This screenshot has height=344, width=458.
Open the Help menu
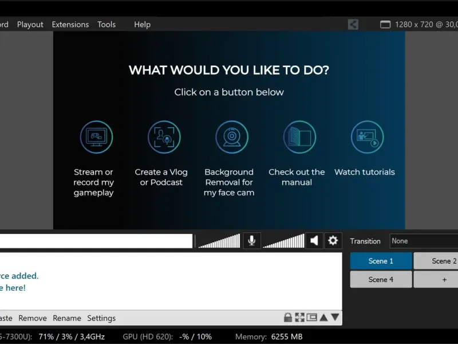pos(142,25)
